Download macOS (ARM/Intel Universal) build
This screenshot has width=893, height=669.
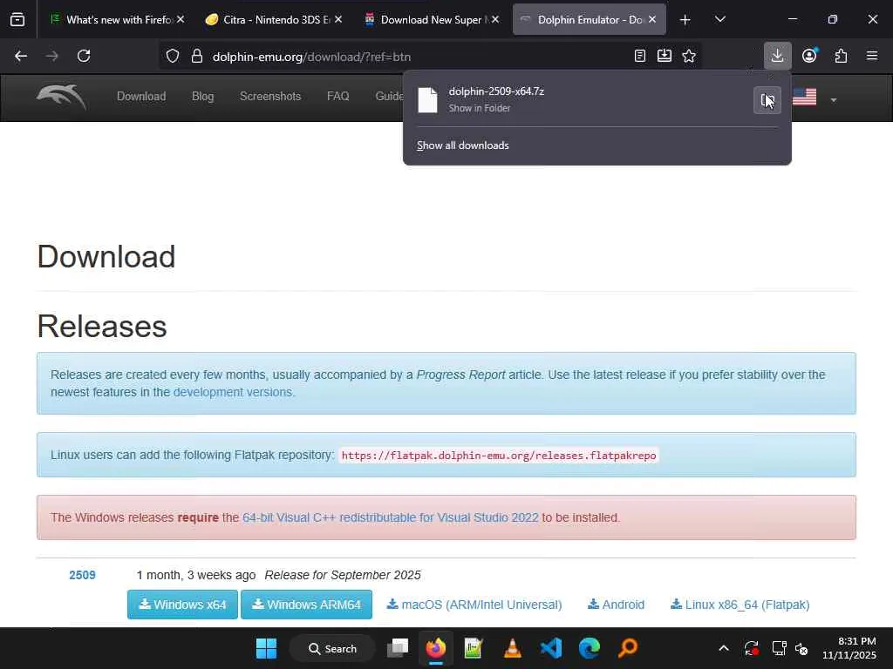click(x=474, y=605)
